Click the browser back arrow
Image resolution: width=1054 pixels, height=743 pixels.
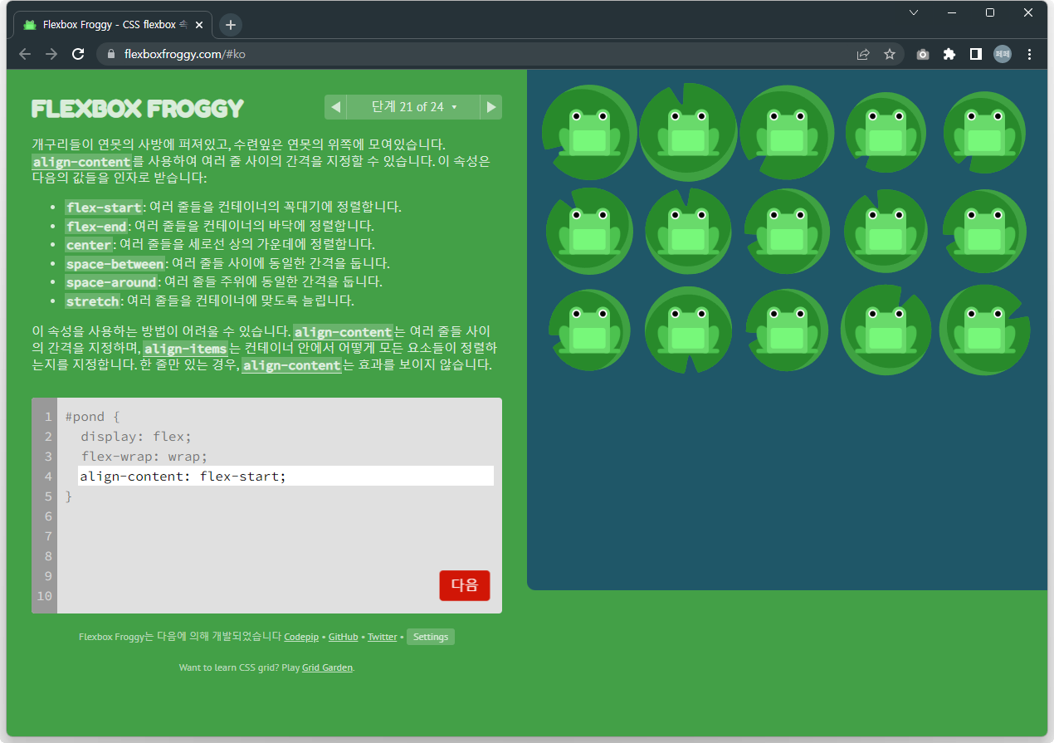[x=25, y=54]
